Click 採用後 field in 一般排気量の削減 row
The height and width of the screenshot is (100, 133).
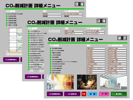pyautogui.click(x=117, y=55)
